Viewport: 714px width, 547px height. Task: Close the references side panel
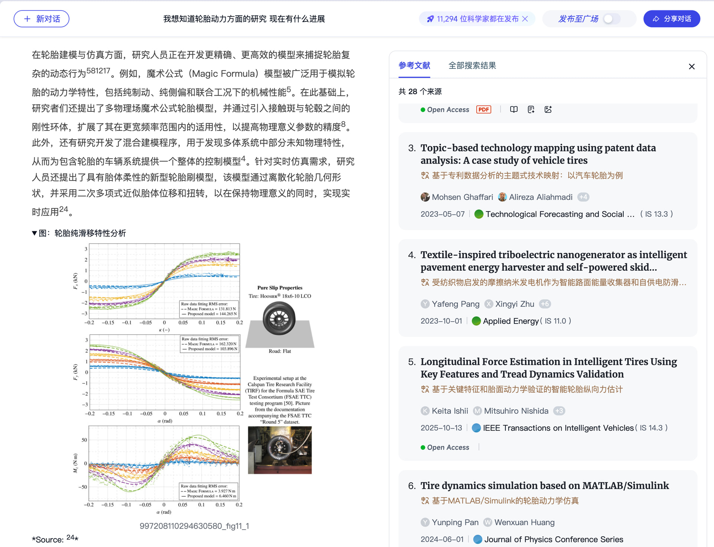click(x=691, y=67)
